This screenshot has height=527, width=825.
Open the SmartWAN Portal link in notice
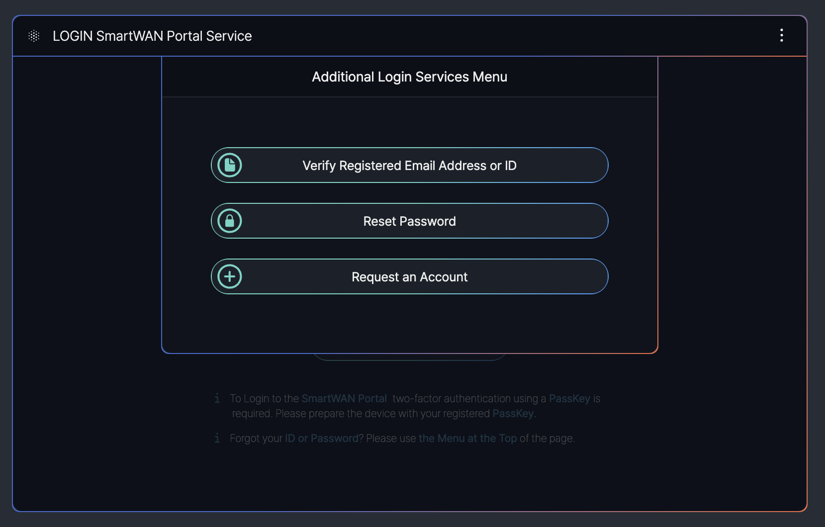tap(344, 399)
